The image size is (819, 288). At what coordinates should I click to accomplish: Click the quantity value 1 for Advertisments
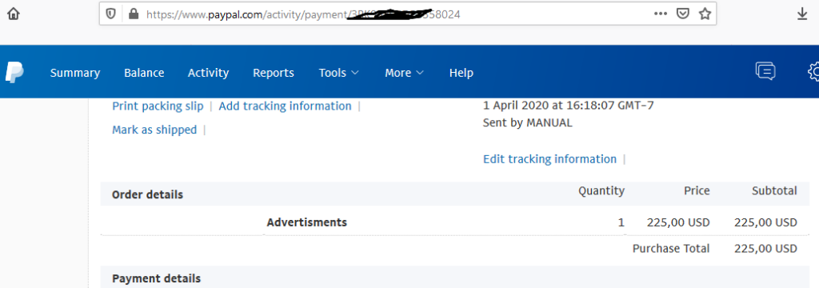point(621,222)
